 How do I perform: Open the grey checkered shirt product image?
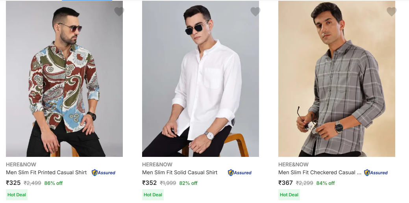point(337,79)
